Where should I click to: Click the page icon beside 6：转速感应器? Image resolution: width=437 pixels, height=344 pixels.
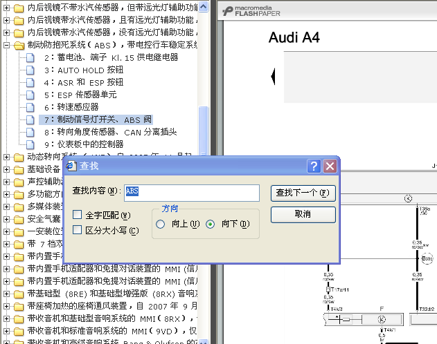point(30,107)
